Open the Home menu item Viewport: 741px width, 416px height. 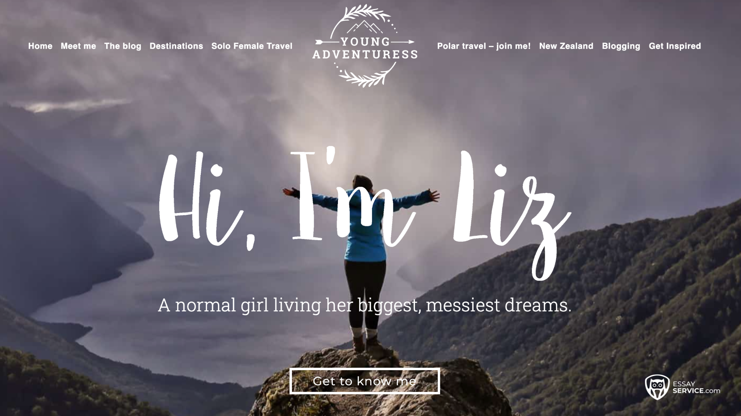click(40, 46)
